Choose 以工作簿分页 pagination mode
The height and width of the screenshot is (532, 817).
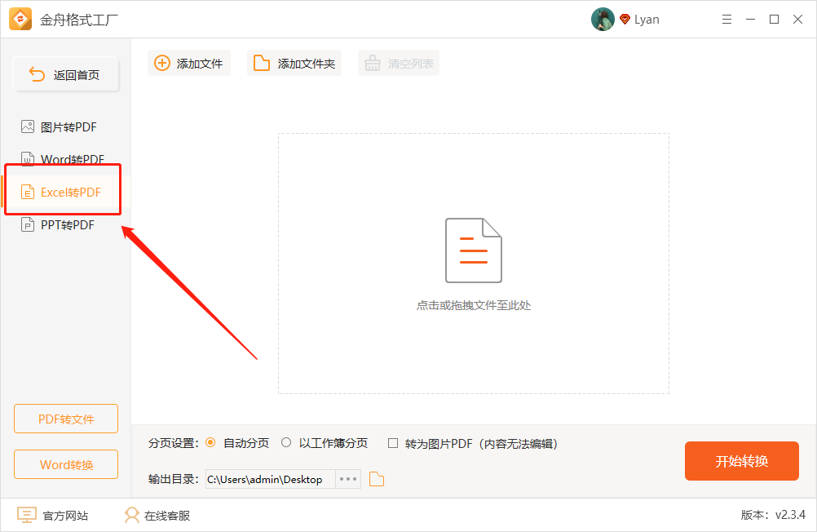[286, 443]
